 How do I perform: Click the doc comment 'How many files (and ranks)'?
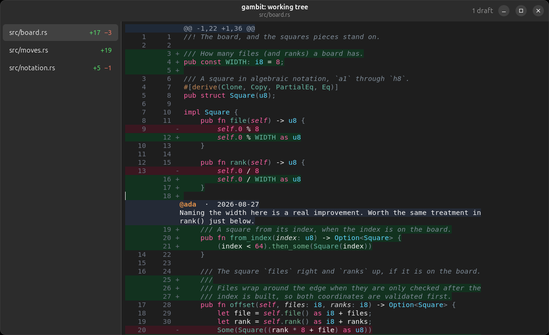click(x=274, y=54)
